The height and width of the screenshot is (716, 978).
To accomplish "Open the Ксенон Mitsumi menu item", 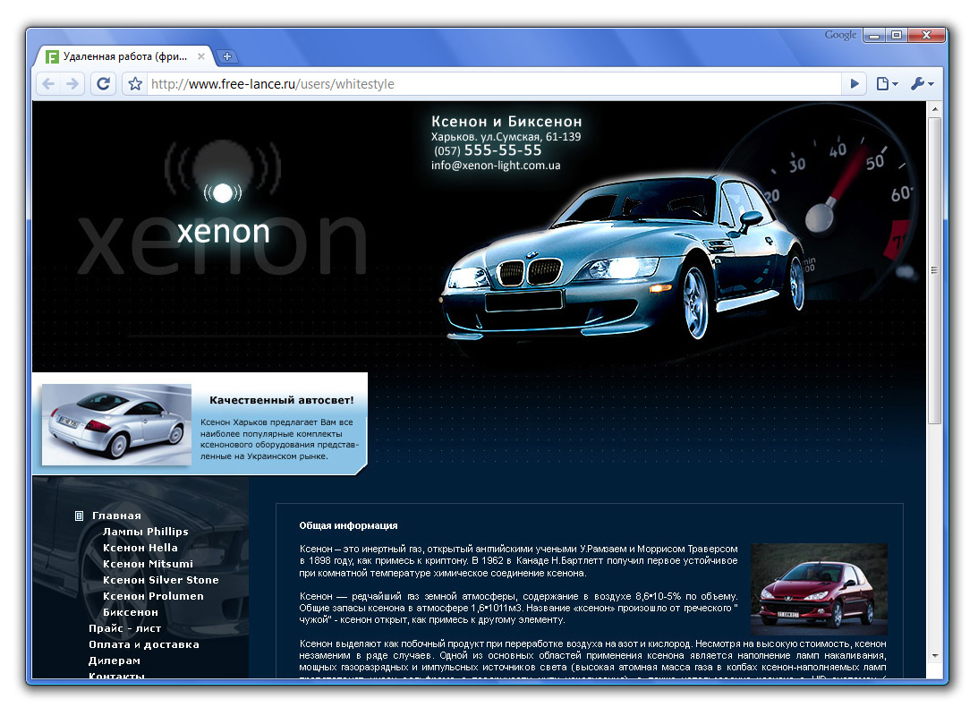I will [148, 564].
